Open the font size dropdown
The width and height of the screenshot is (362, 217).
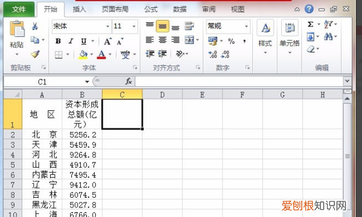[134, 27]
